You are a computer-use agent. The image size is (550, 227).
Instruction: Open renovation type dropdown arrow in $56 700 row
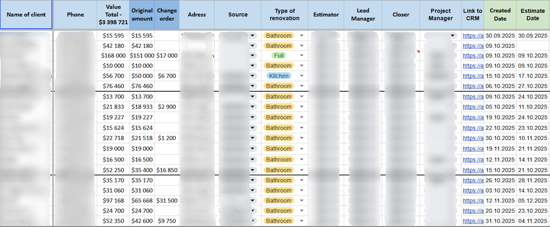pos(302,76)
